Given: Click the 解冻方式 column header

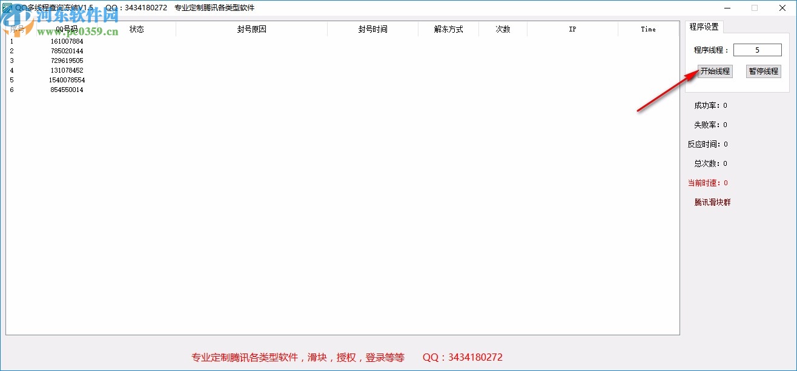Looking at the screenshot, I should [448, 28].
